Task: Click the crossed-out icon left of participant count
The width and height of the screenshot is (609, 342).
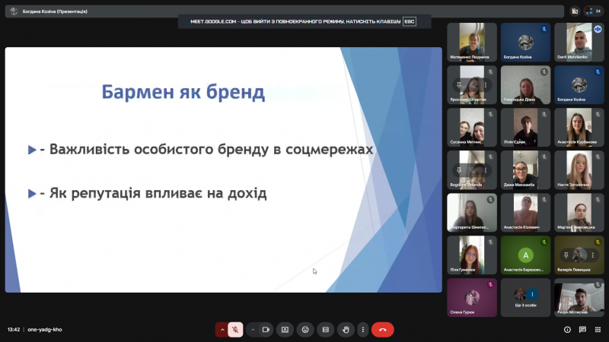Action: point(575,11)
